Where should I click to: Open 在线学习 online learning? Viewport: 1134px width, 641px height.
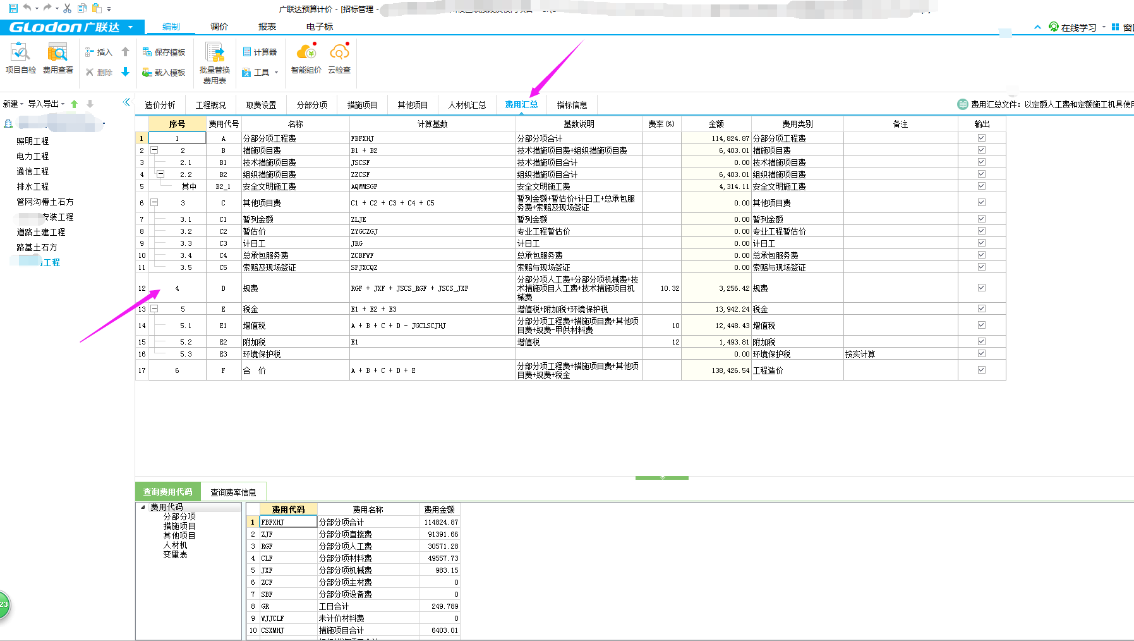[1073, 27]
